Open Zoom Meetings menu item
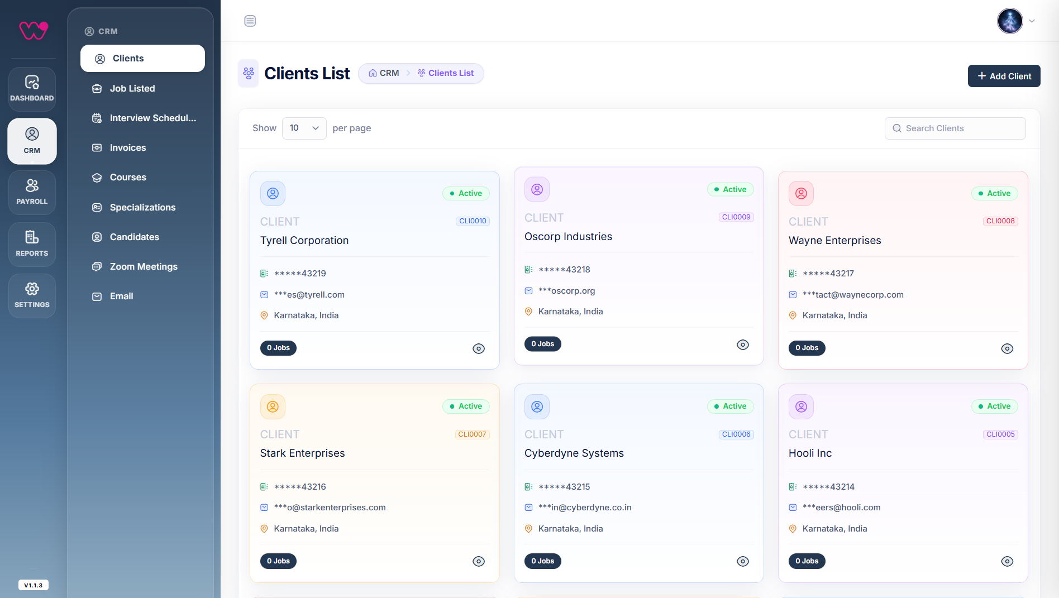 pos(142,266)
